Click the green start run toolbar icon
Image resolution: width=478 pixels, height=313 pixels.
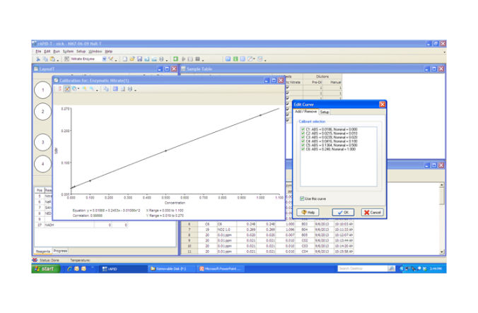pos(177,59)
